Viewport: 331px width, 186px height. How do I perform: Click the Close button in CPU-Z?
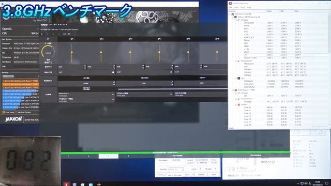214,175
